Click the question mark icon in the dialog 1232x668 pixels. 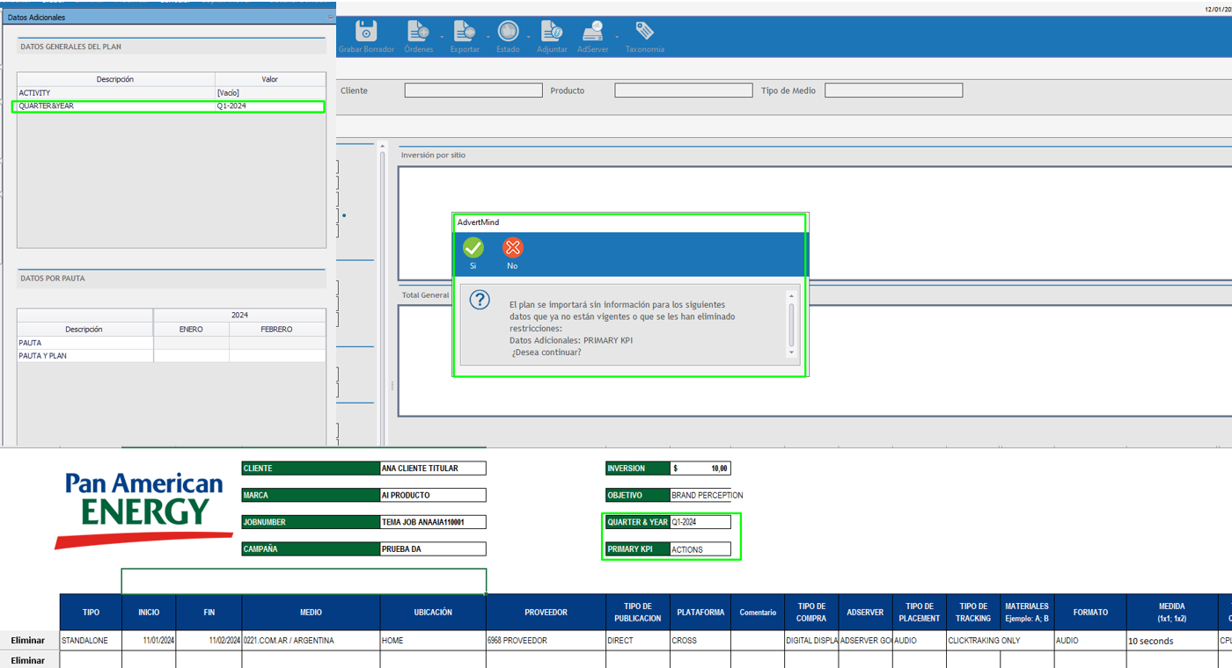coord(480,300)
